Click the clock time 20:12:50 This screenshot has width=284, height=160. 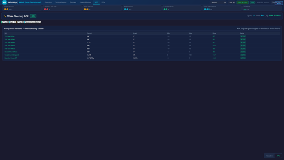click(260, 2)
